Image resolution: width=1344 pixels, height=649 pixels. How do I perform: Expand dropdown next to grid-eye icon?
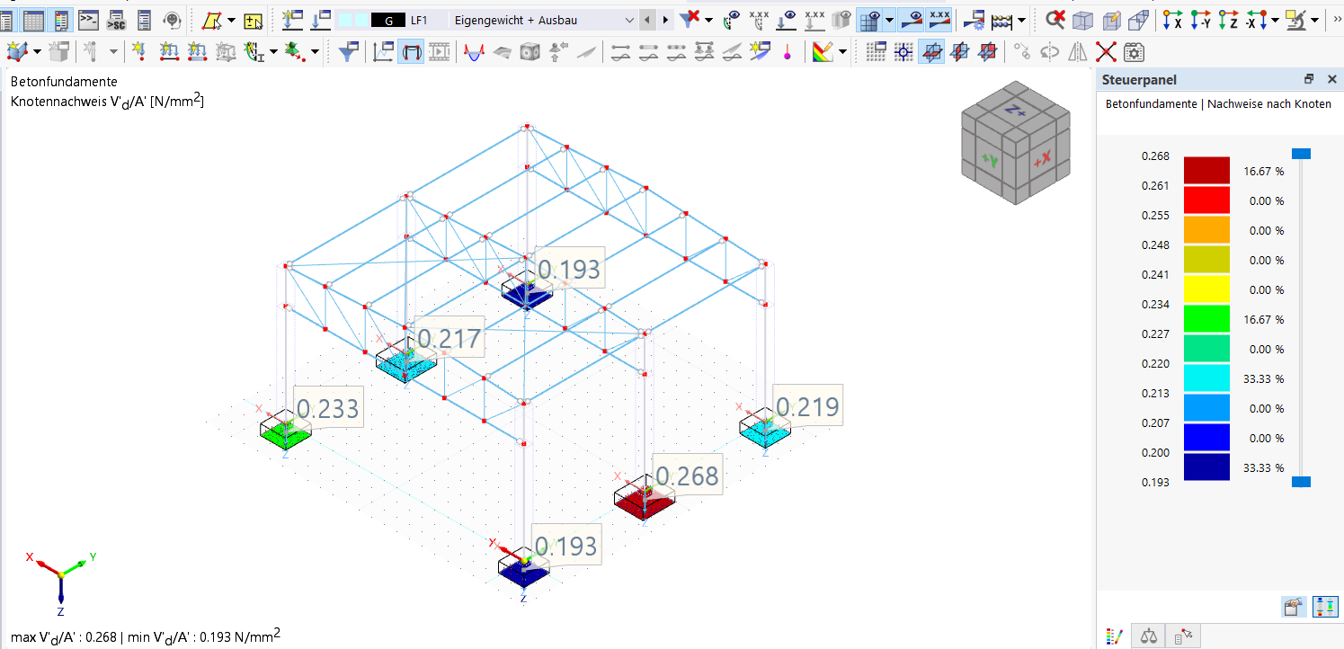tap(889, 20)
